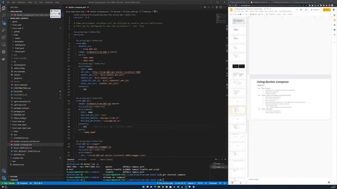Open the Google Calendar side panel icon
This screenshot has height=189, width=337.
(334, 15)
